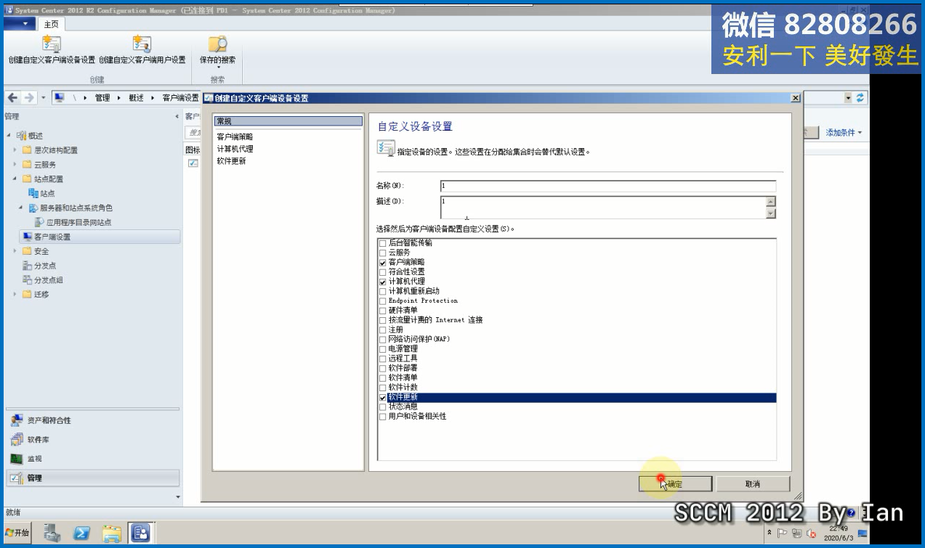Click the forward navigation arrow
Screen dimensions: 925x548
click(x=29, y=98)
